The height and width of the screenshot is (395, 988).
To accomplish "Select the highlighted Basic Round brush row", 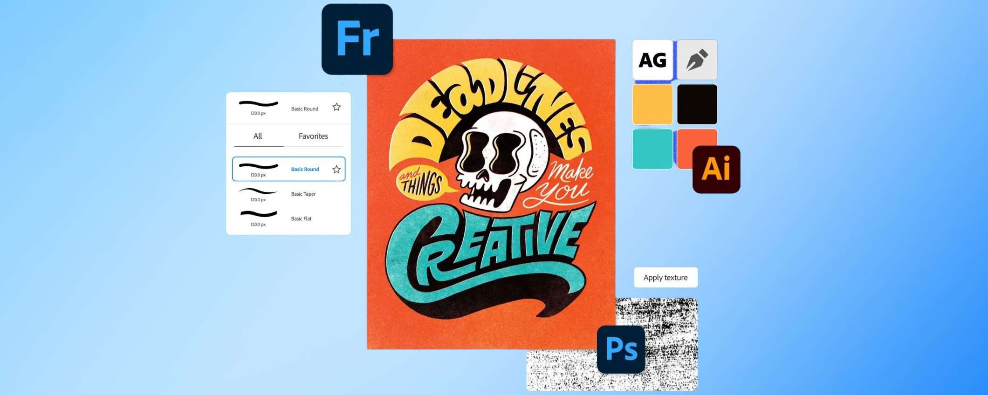I will point(289,169).
